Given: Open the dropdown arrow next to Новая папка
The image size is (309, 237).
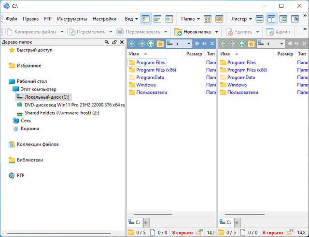Looking at the screenshot, I should [216, 32].
